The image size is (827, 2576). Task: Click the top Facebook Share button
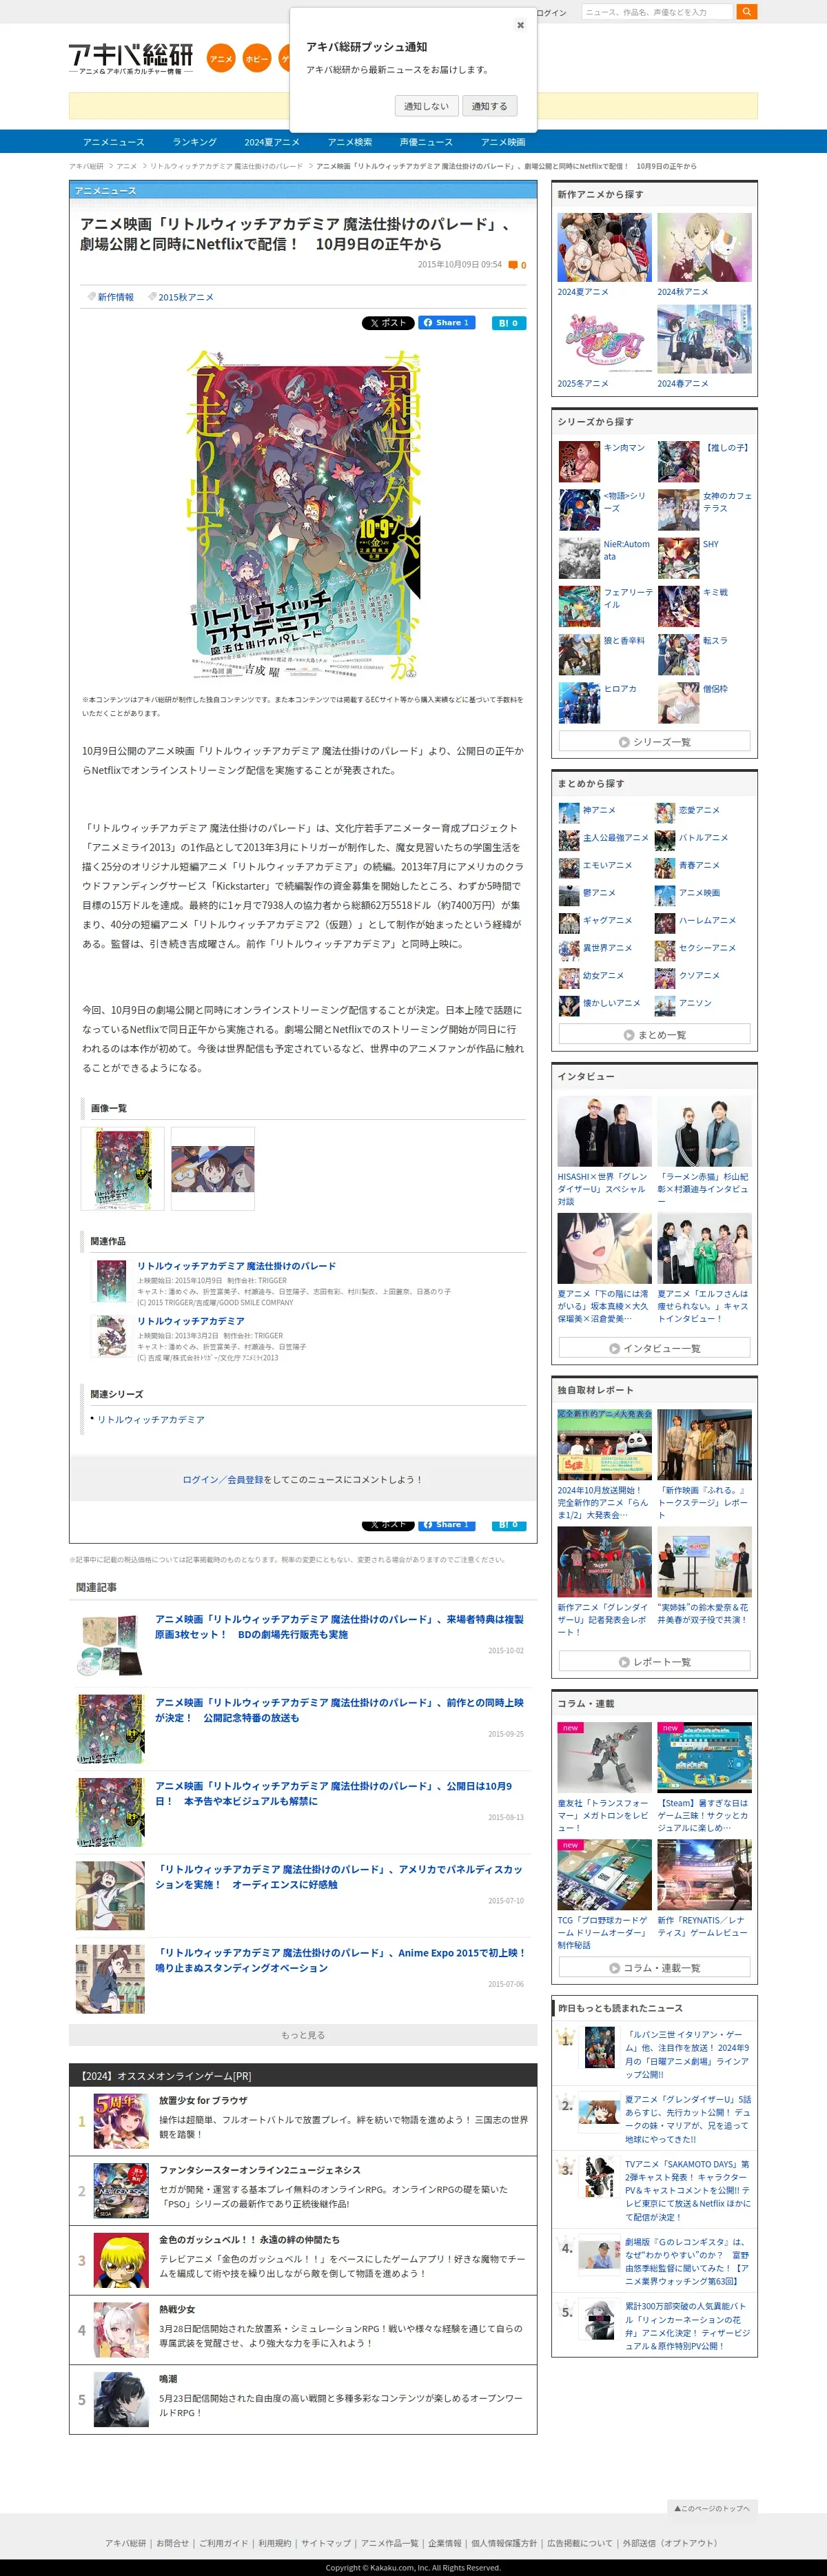pos(446,323)
